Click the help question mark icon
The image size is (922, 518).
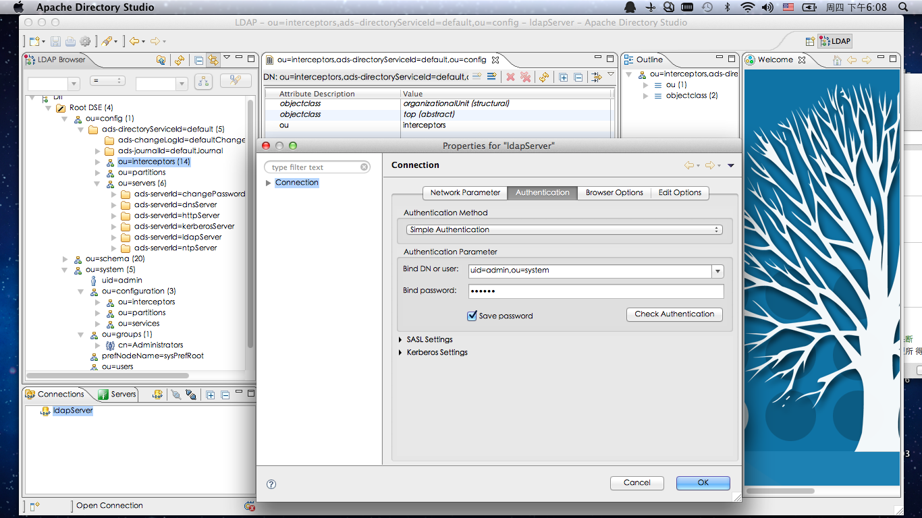click(271, 484)
